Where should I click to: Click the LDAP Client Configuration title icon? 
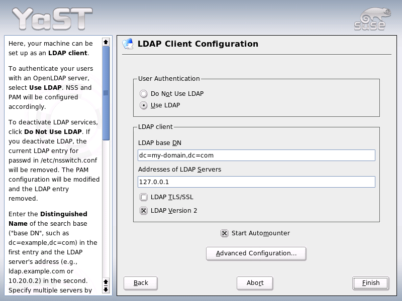point(128,44)
